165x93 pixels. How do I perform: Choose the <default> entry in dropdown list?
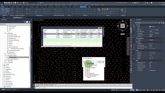[89, 78]
